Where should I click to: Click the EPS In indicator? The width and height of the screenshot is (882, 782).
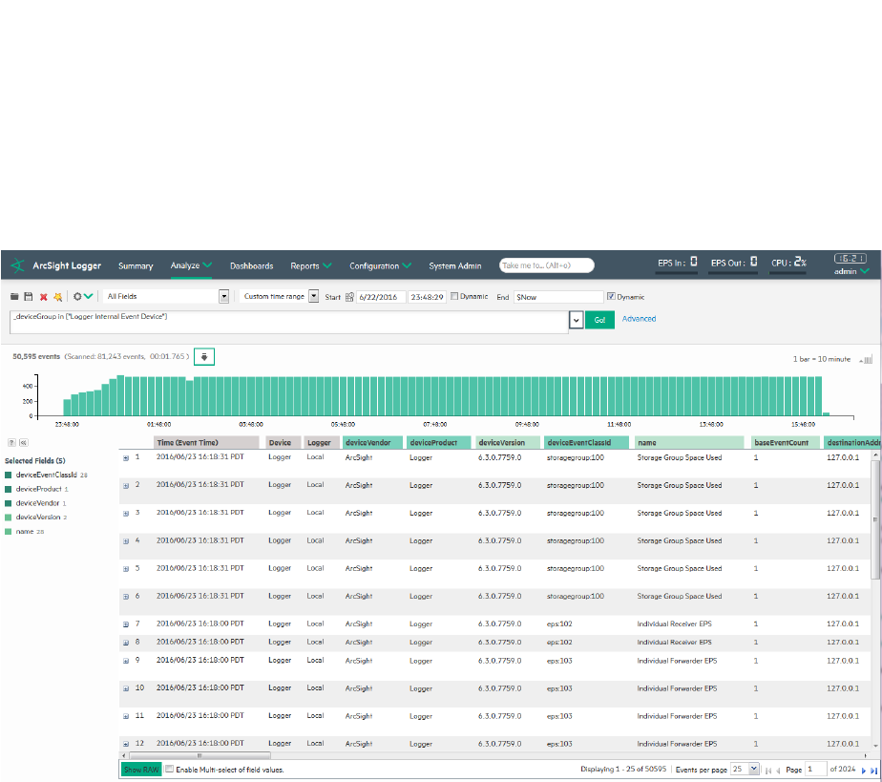[678, 263]
